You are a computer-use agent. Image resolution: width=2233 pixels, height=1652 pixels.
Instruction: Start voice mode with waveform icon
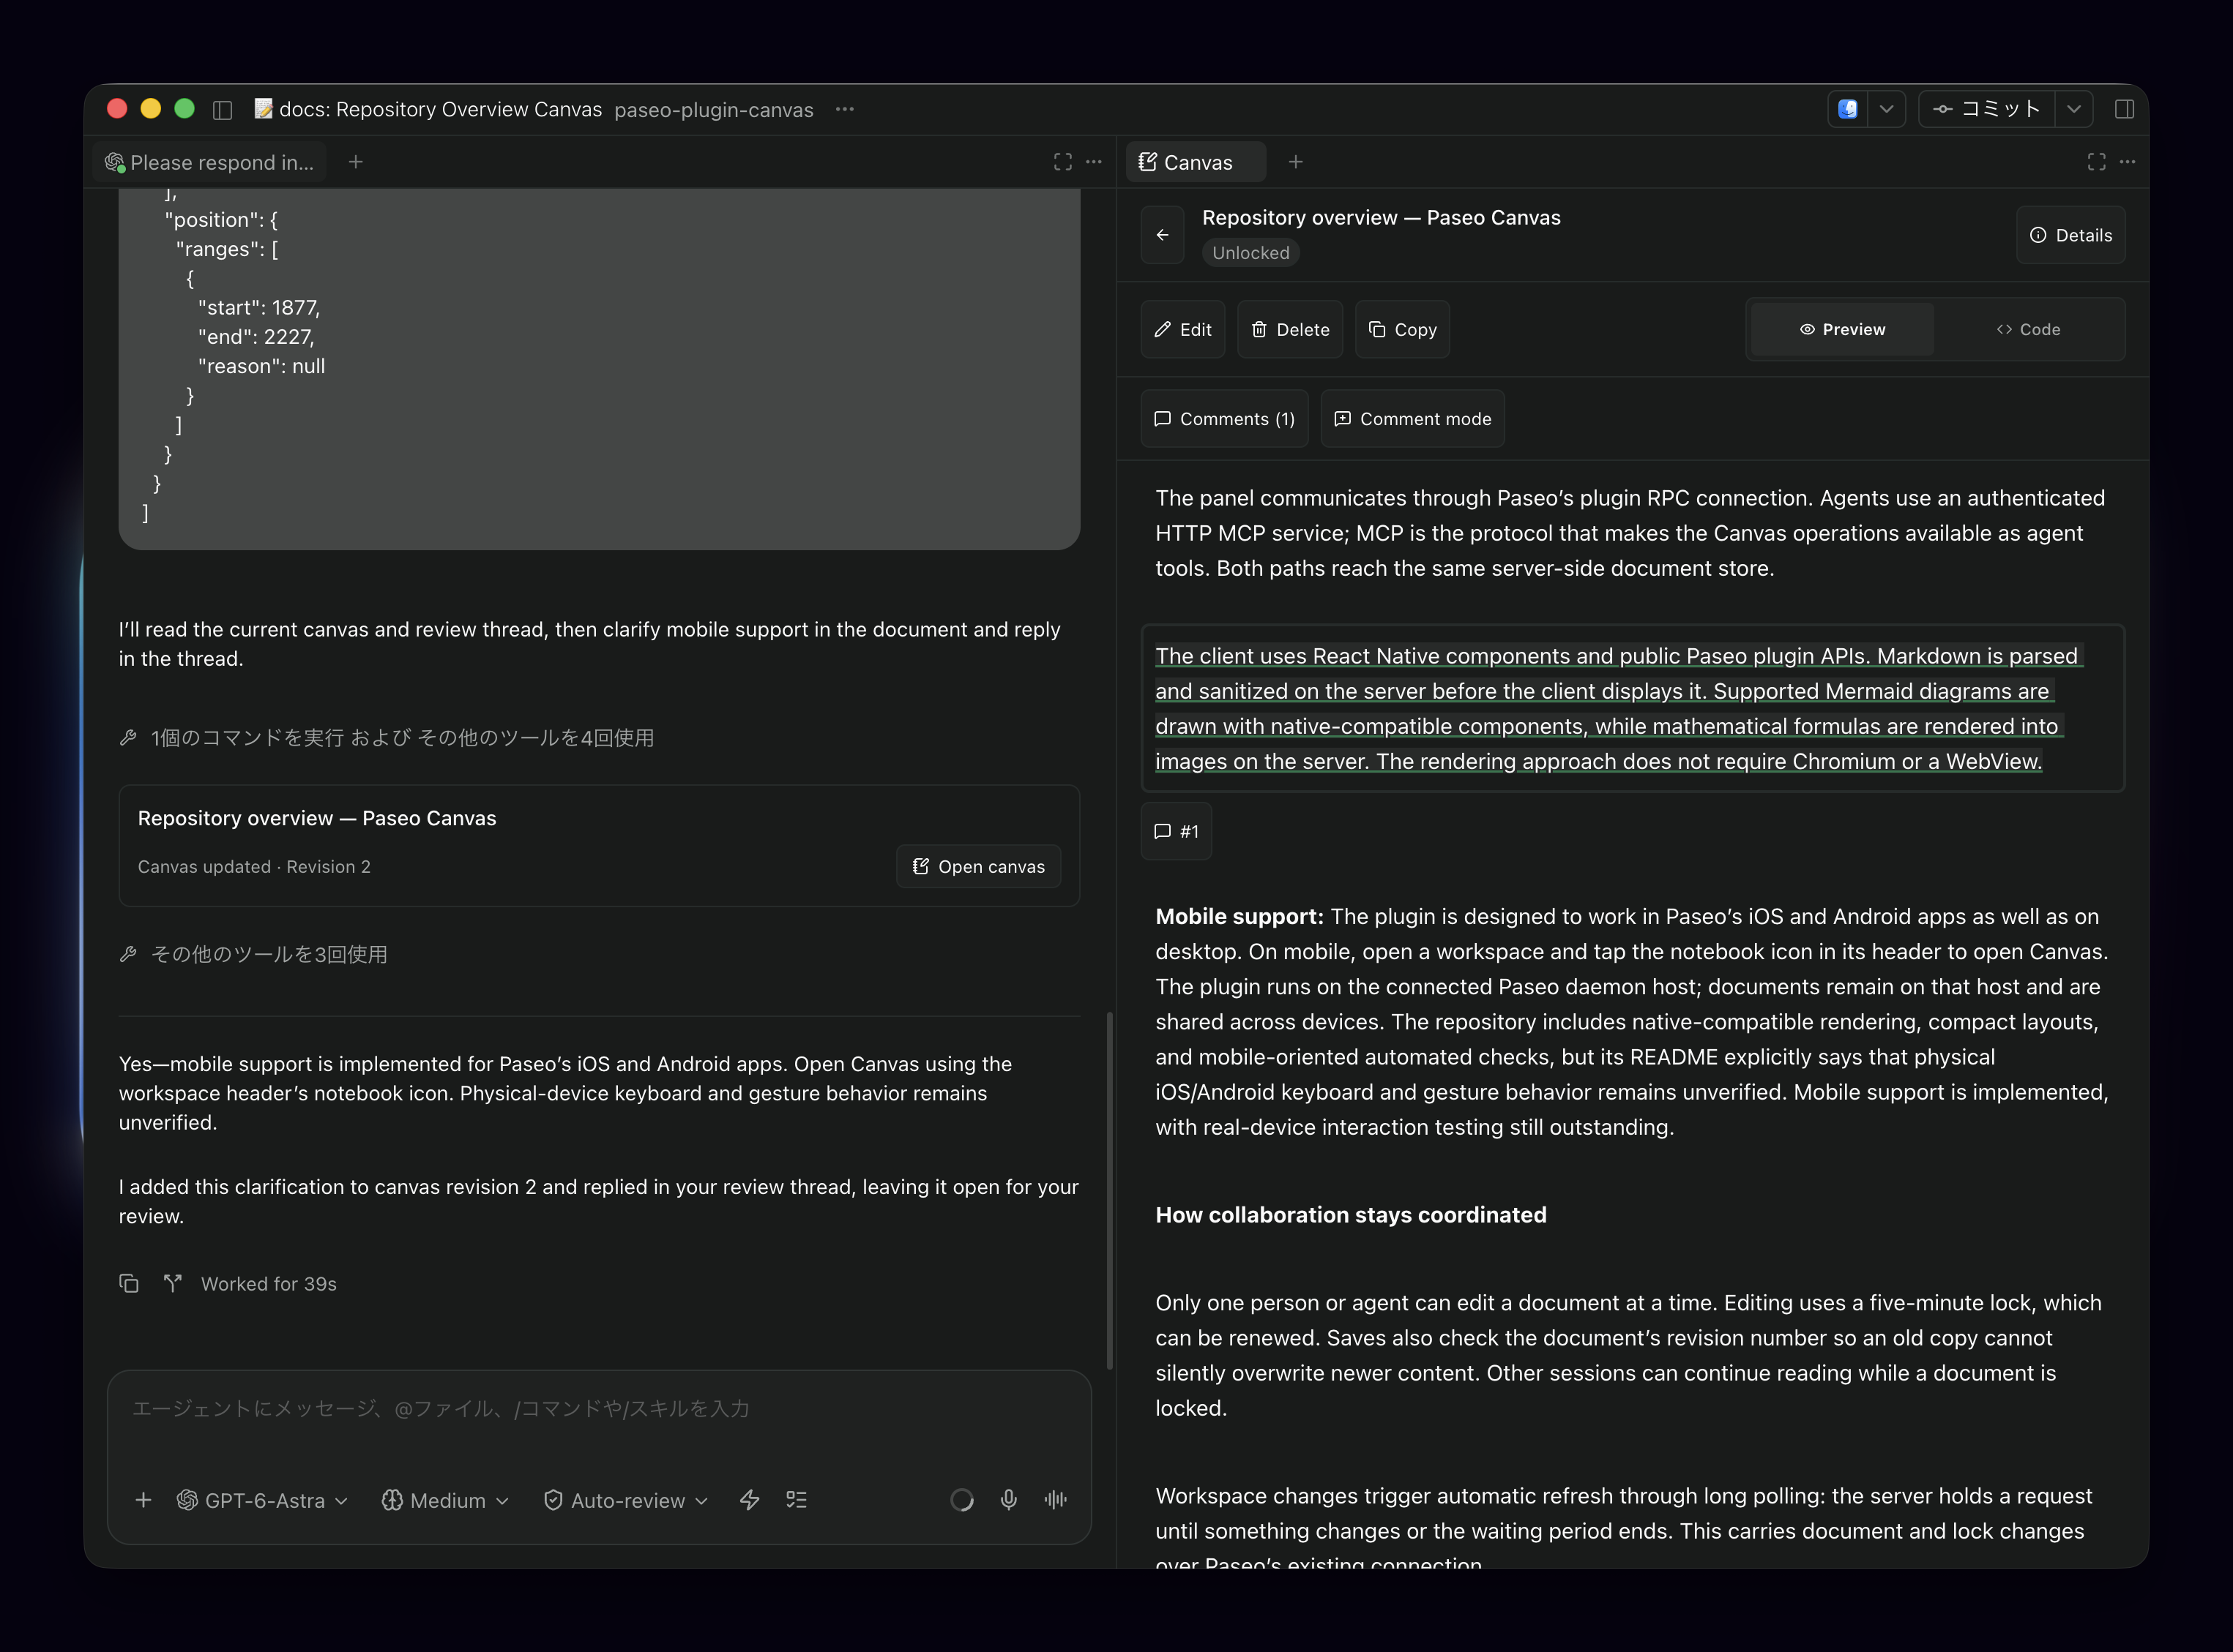1056,1500
